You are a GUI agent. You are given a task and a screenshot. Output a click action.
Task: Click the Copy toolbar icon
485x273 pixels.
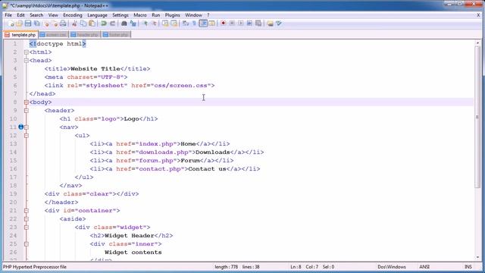coord(83,24)
